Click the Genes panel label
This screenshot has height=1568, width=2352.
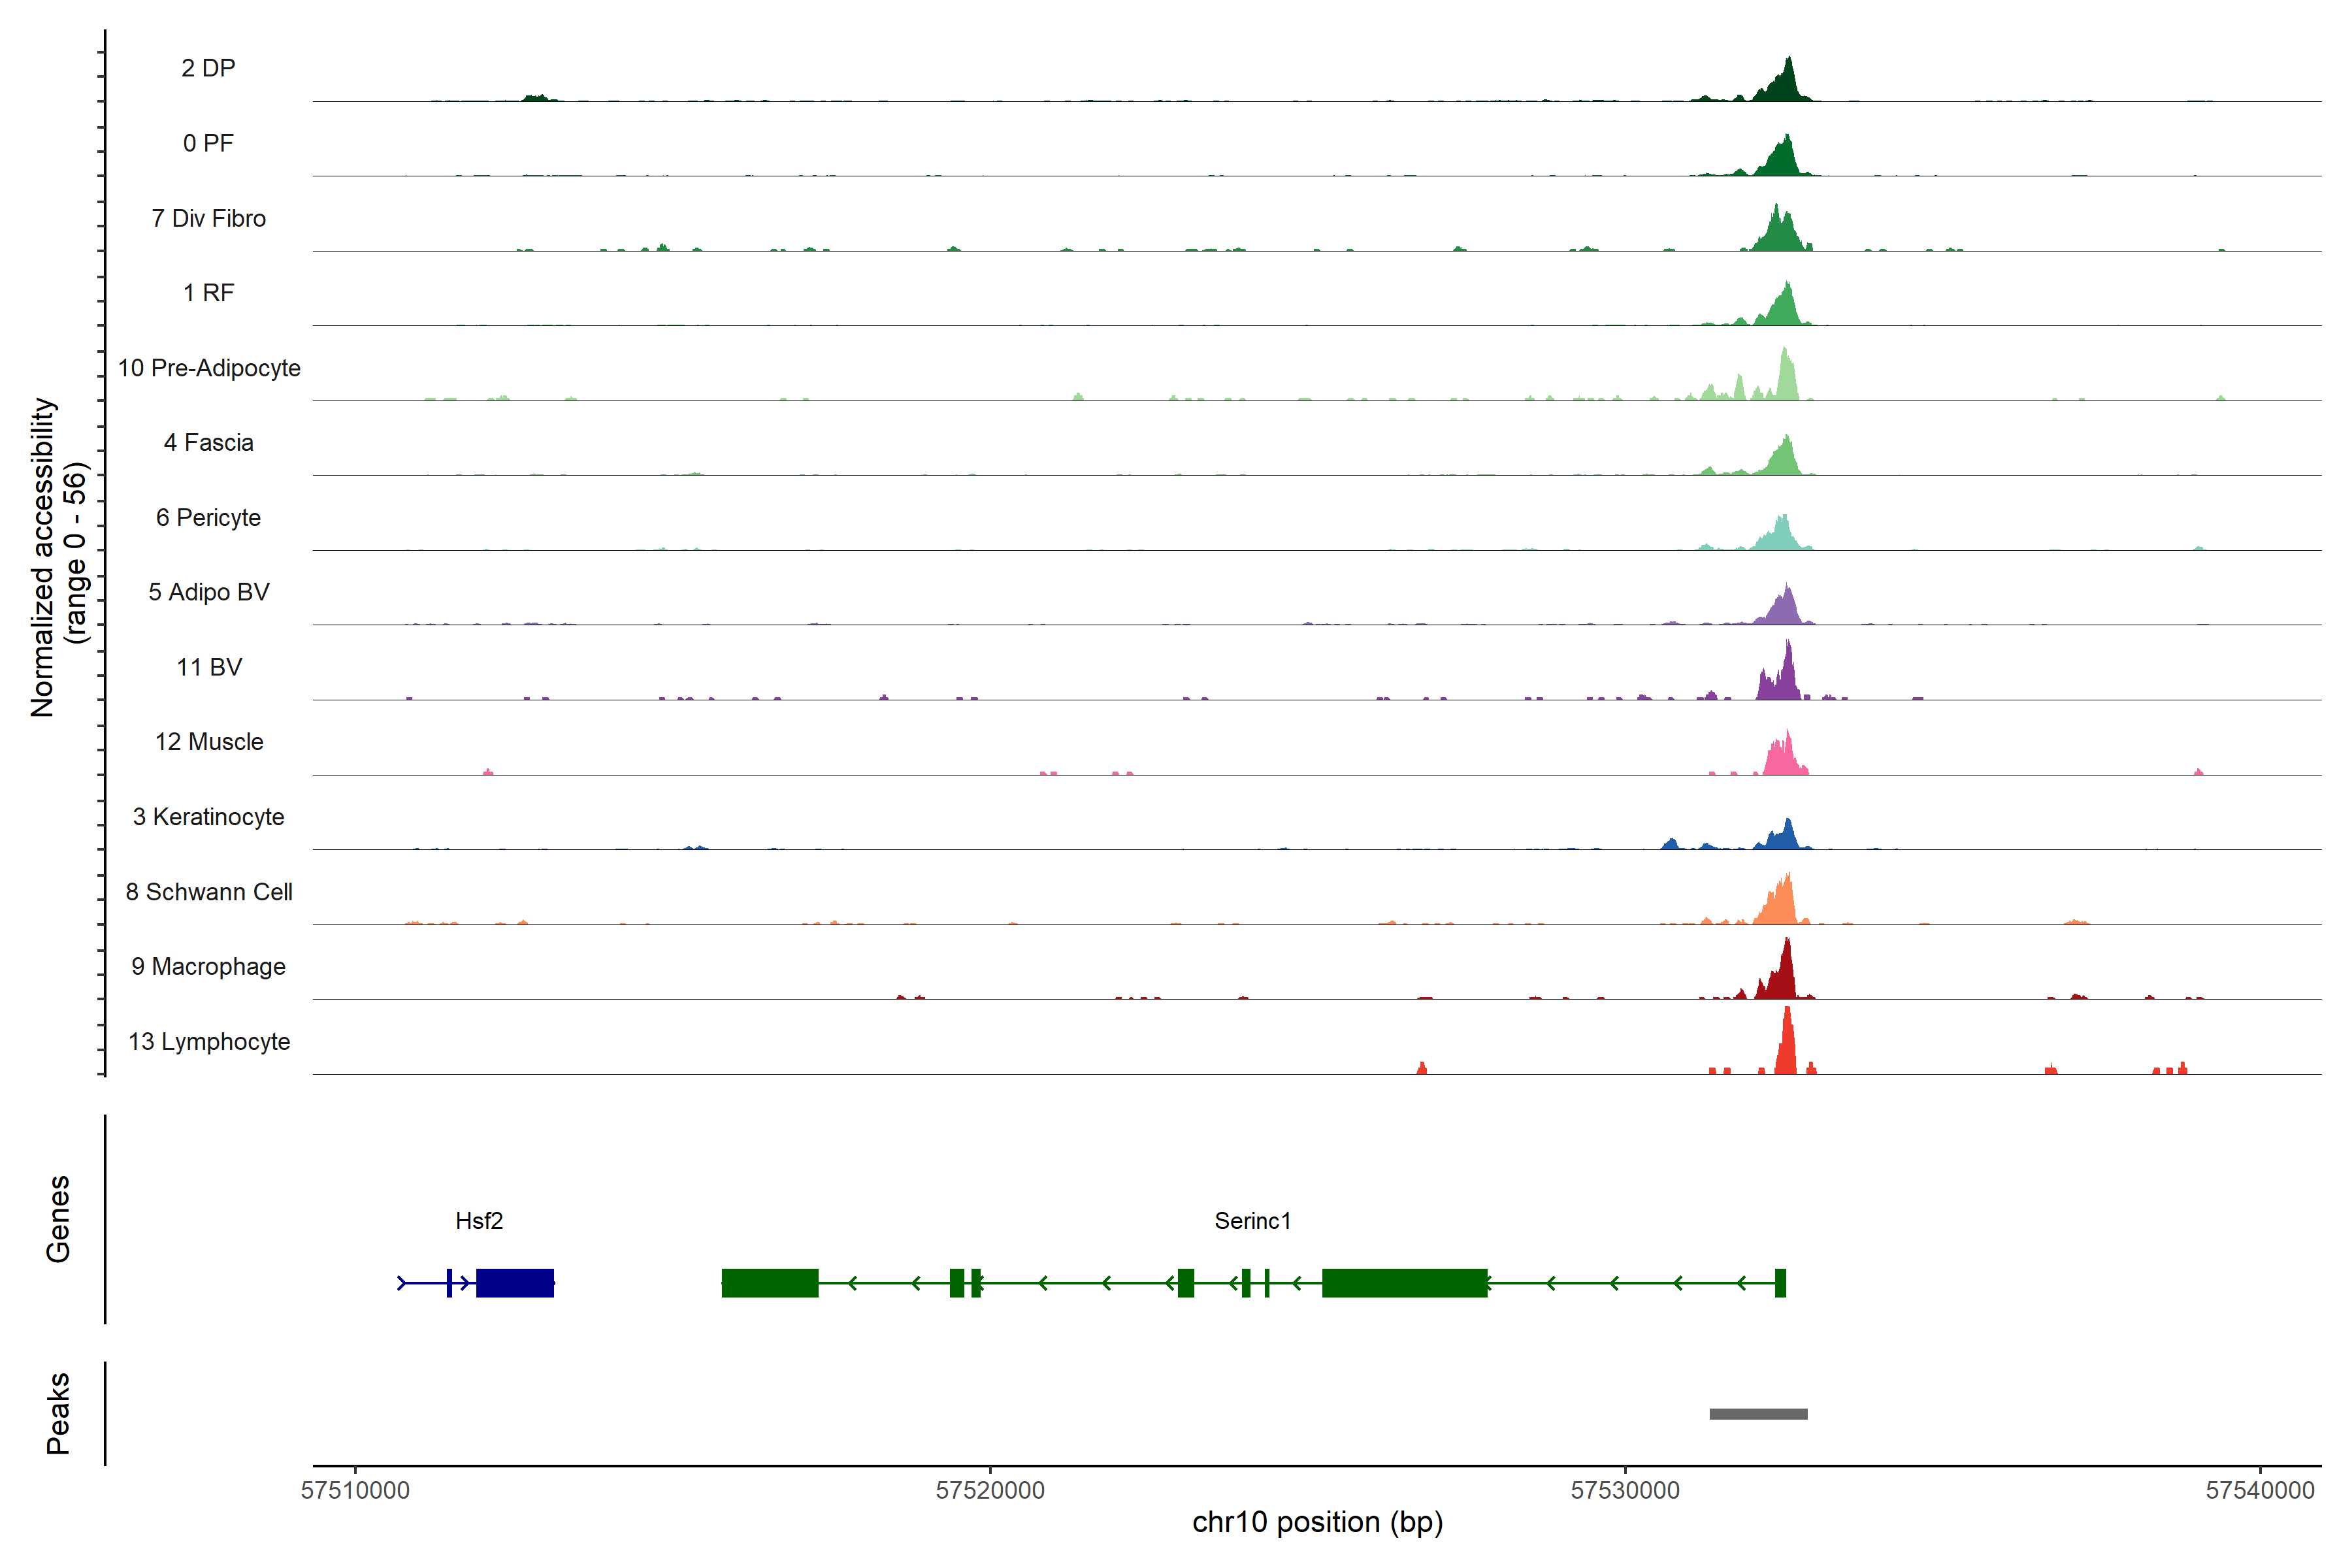click(58, 1219)
